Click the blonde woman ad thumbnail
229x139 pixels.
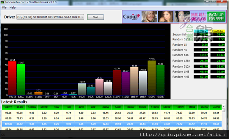(149, 17)
